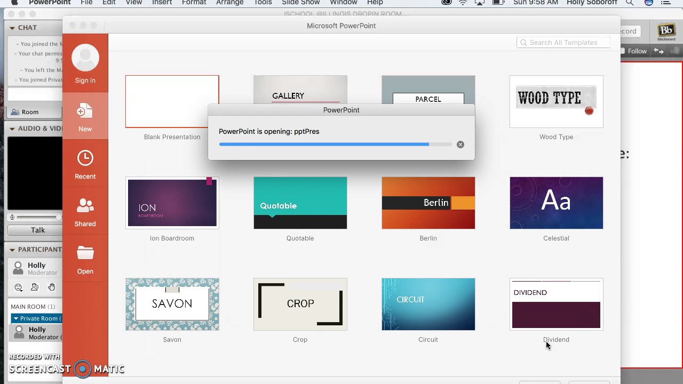Choose the Wood Type template
Screen dimensions: 683x384
click(x=556, y=101)
